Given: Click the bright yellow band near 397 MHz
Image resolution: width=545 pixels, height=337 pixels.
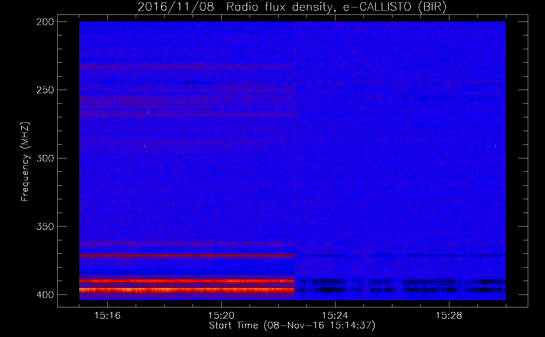Looking at the screenshot, I should pyautogui.click(x=187, y=290).
